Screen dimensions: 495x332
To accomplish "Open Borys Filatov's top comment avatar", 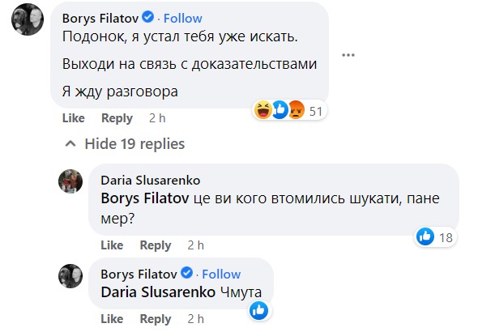I will [28, 19].
